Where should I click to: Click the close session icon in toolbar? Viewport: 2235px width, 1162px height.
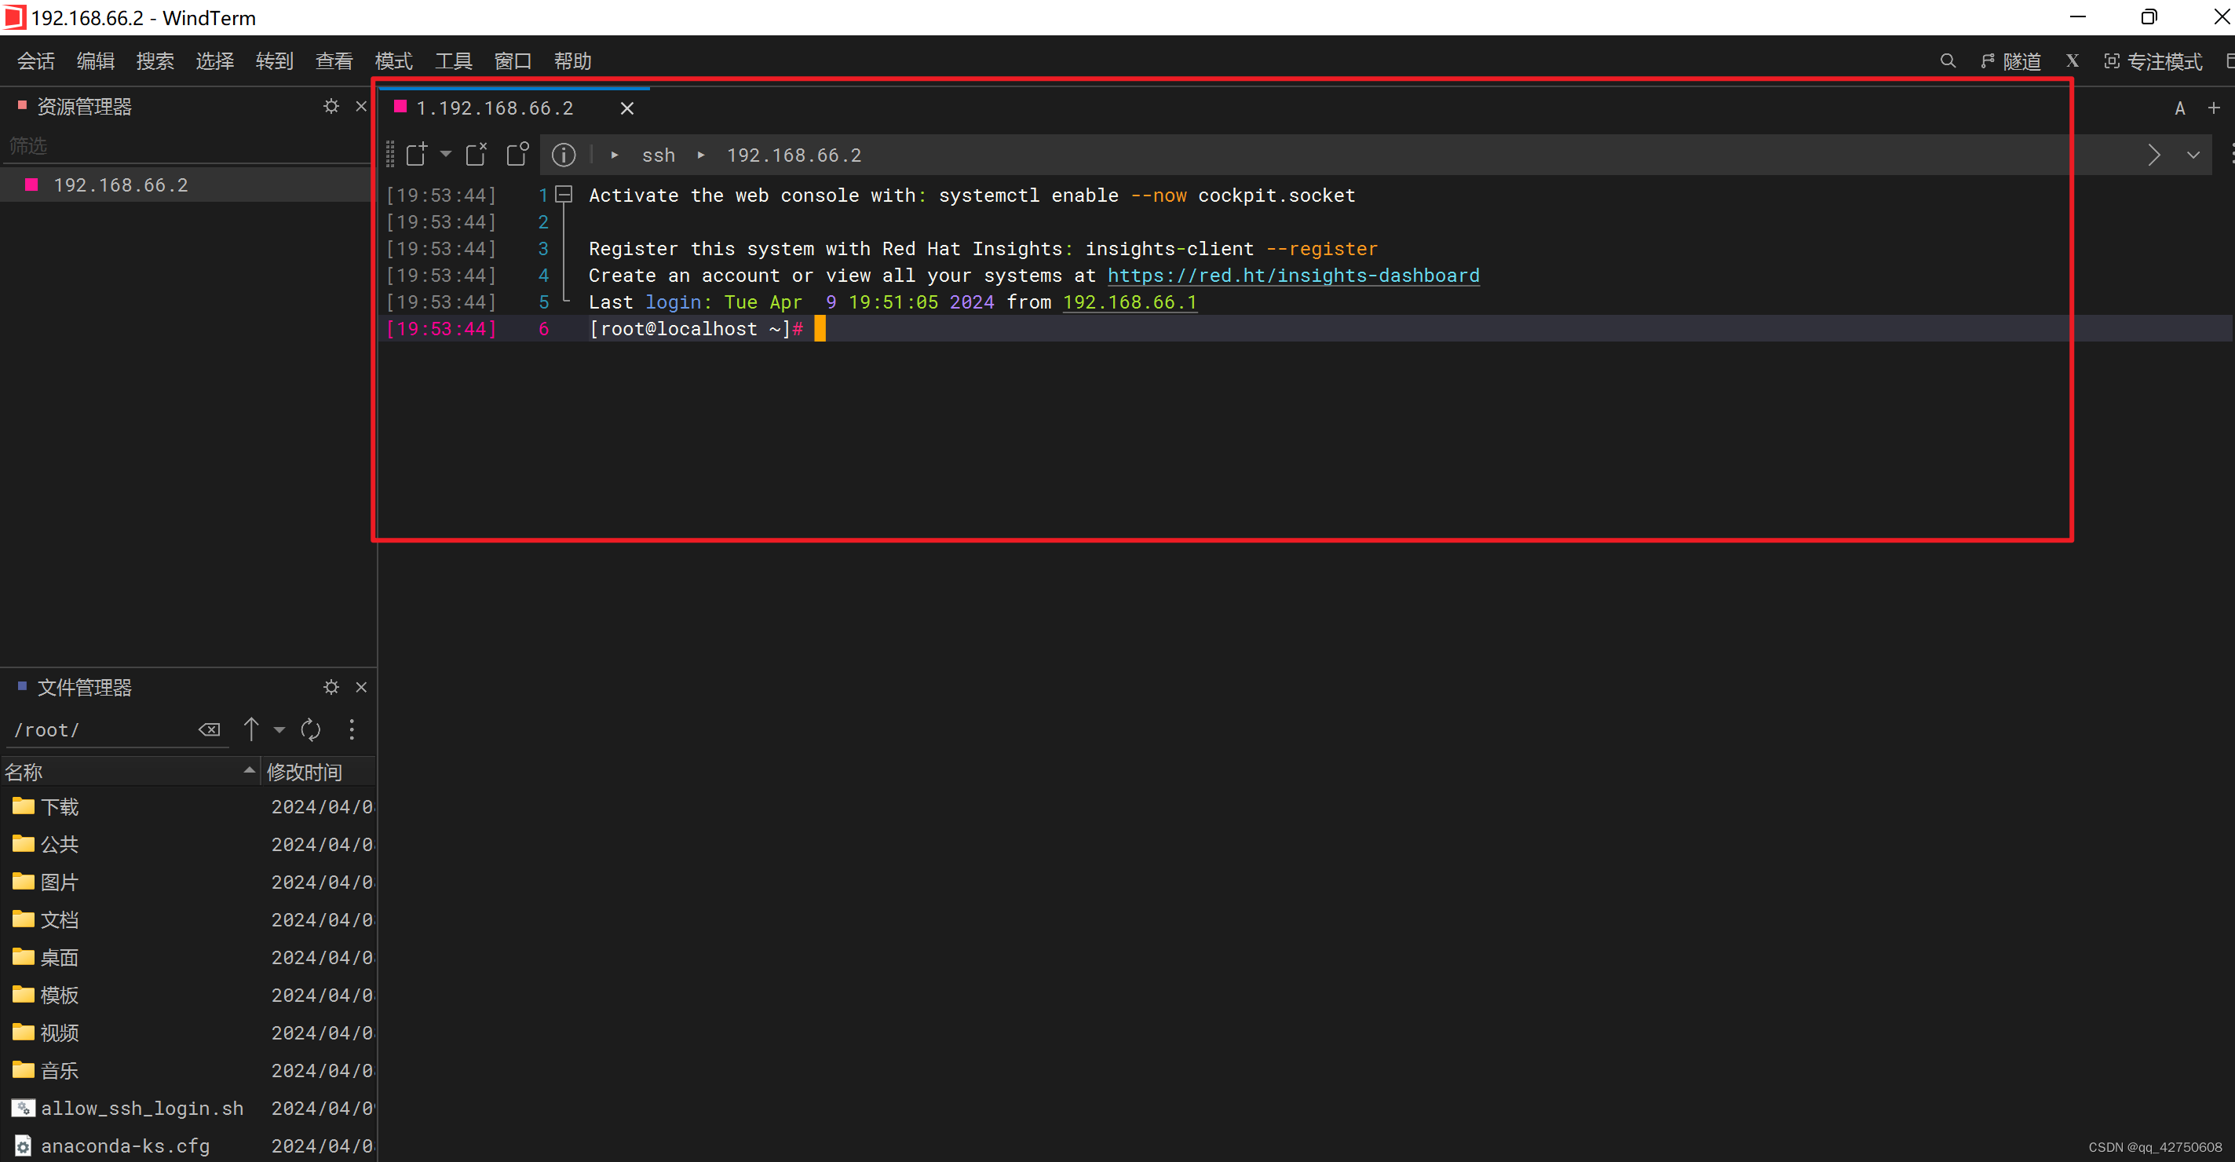point(477,154)
